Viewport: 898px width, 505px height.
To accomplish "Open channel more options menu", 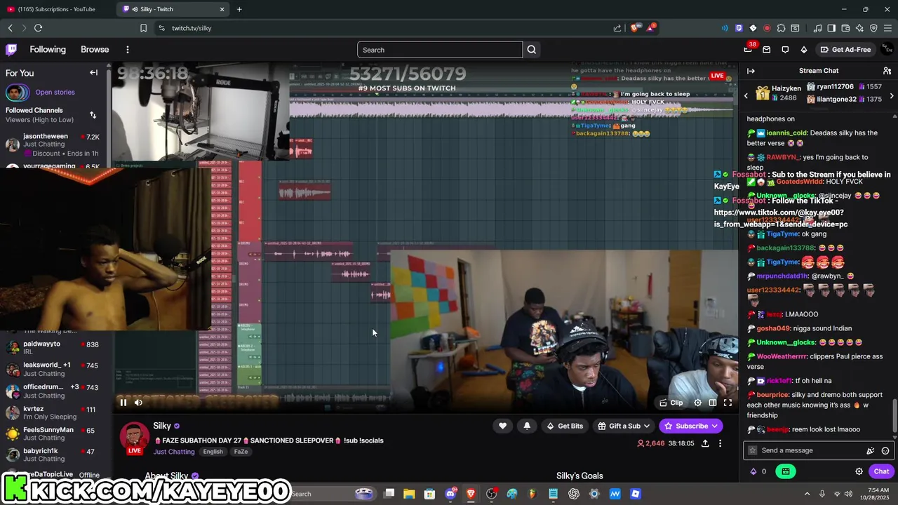I will (720, 443).
